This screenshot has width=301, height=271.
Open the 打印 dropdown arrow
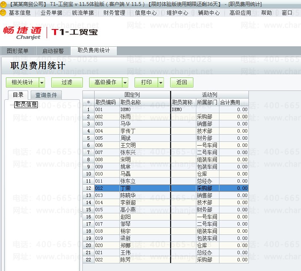pos(161,82)
